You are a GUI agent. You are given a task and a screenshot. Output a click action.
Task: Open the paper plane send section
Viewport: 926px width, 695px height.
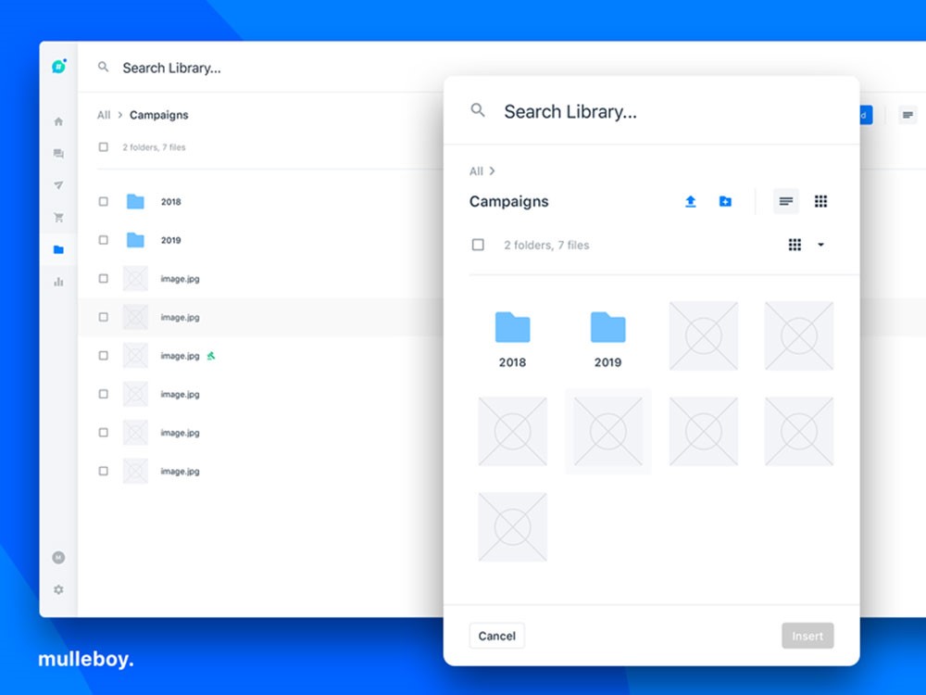coord(58,185)
